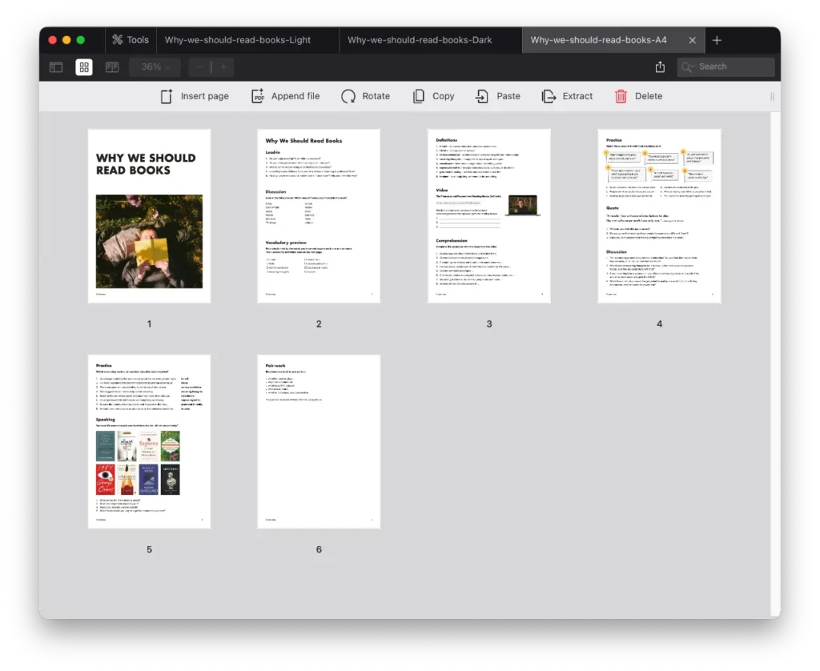Open the Tools menu tab

click(131, 40)
